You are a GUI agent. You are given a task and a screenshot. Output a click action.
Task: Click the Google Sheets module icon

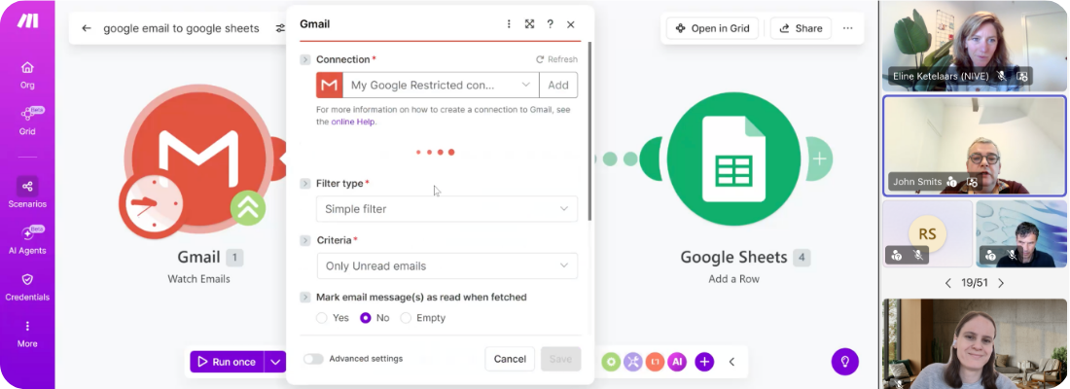(x=733, y=159)
